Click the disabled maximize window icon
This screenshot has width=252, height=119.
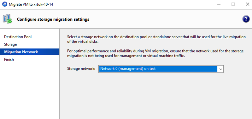pos(233,4)
